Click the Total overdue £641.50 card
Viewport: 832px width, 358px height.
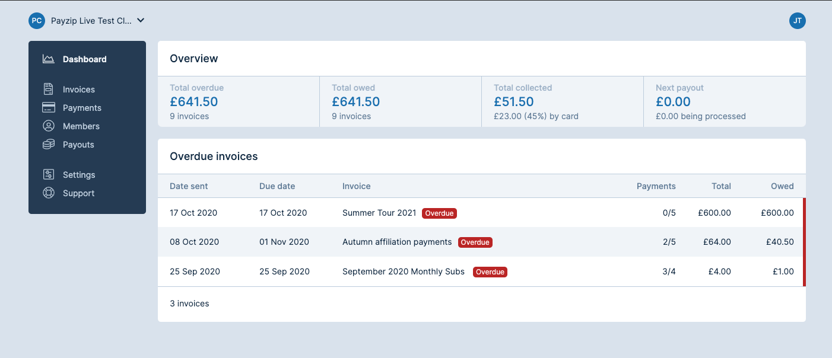pos(239,101)
